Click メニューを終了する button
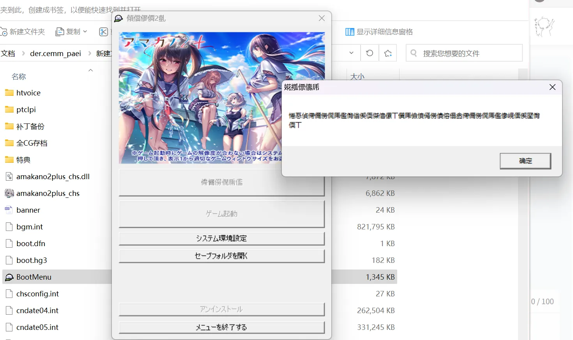 221,328
